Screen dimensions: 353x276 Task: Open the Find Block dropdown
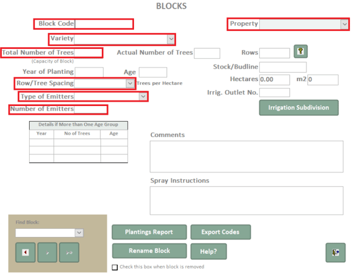pos(79,233)
